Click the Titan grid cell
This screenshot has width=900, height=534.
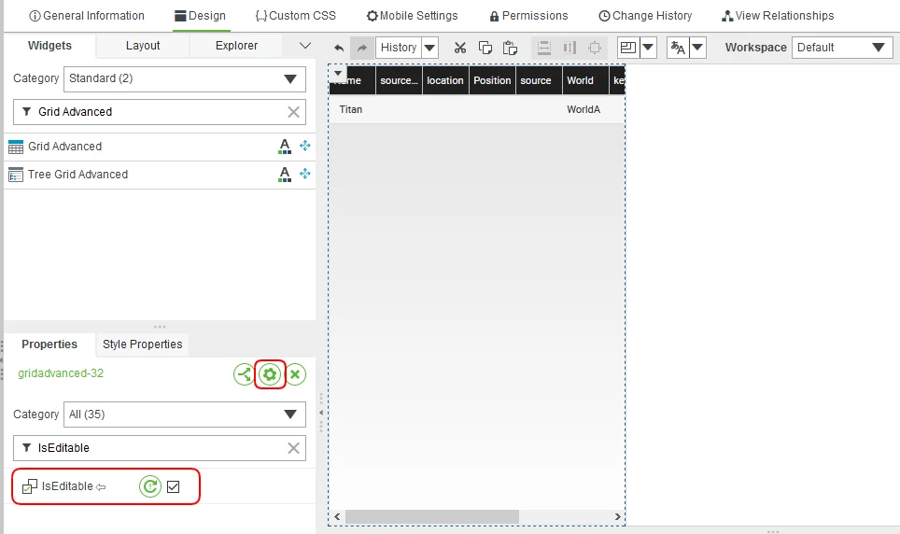click(x=351, y=109)
